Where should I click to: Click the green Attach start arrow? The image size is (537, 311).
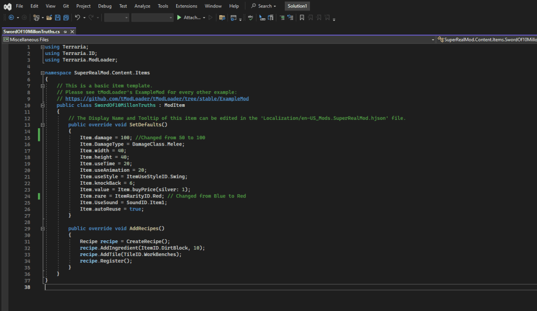(179, 18)
